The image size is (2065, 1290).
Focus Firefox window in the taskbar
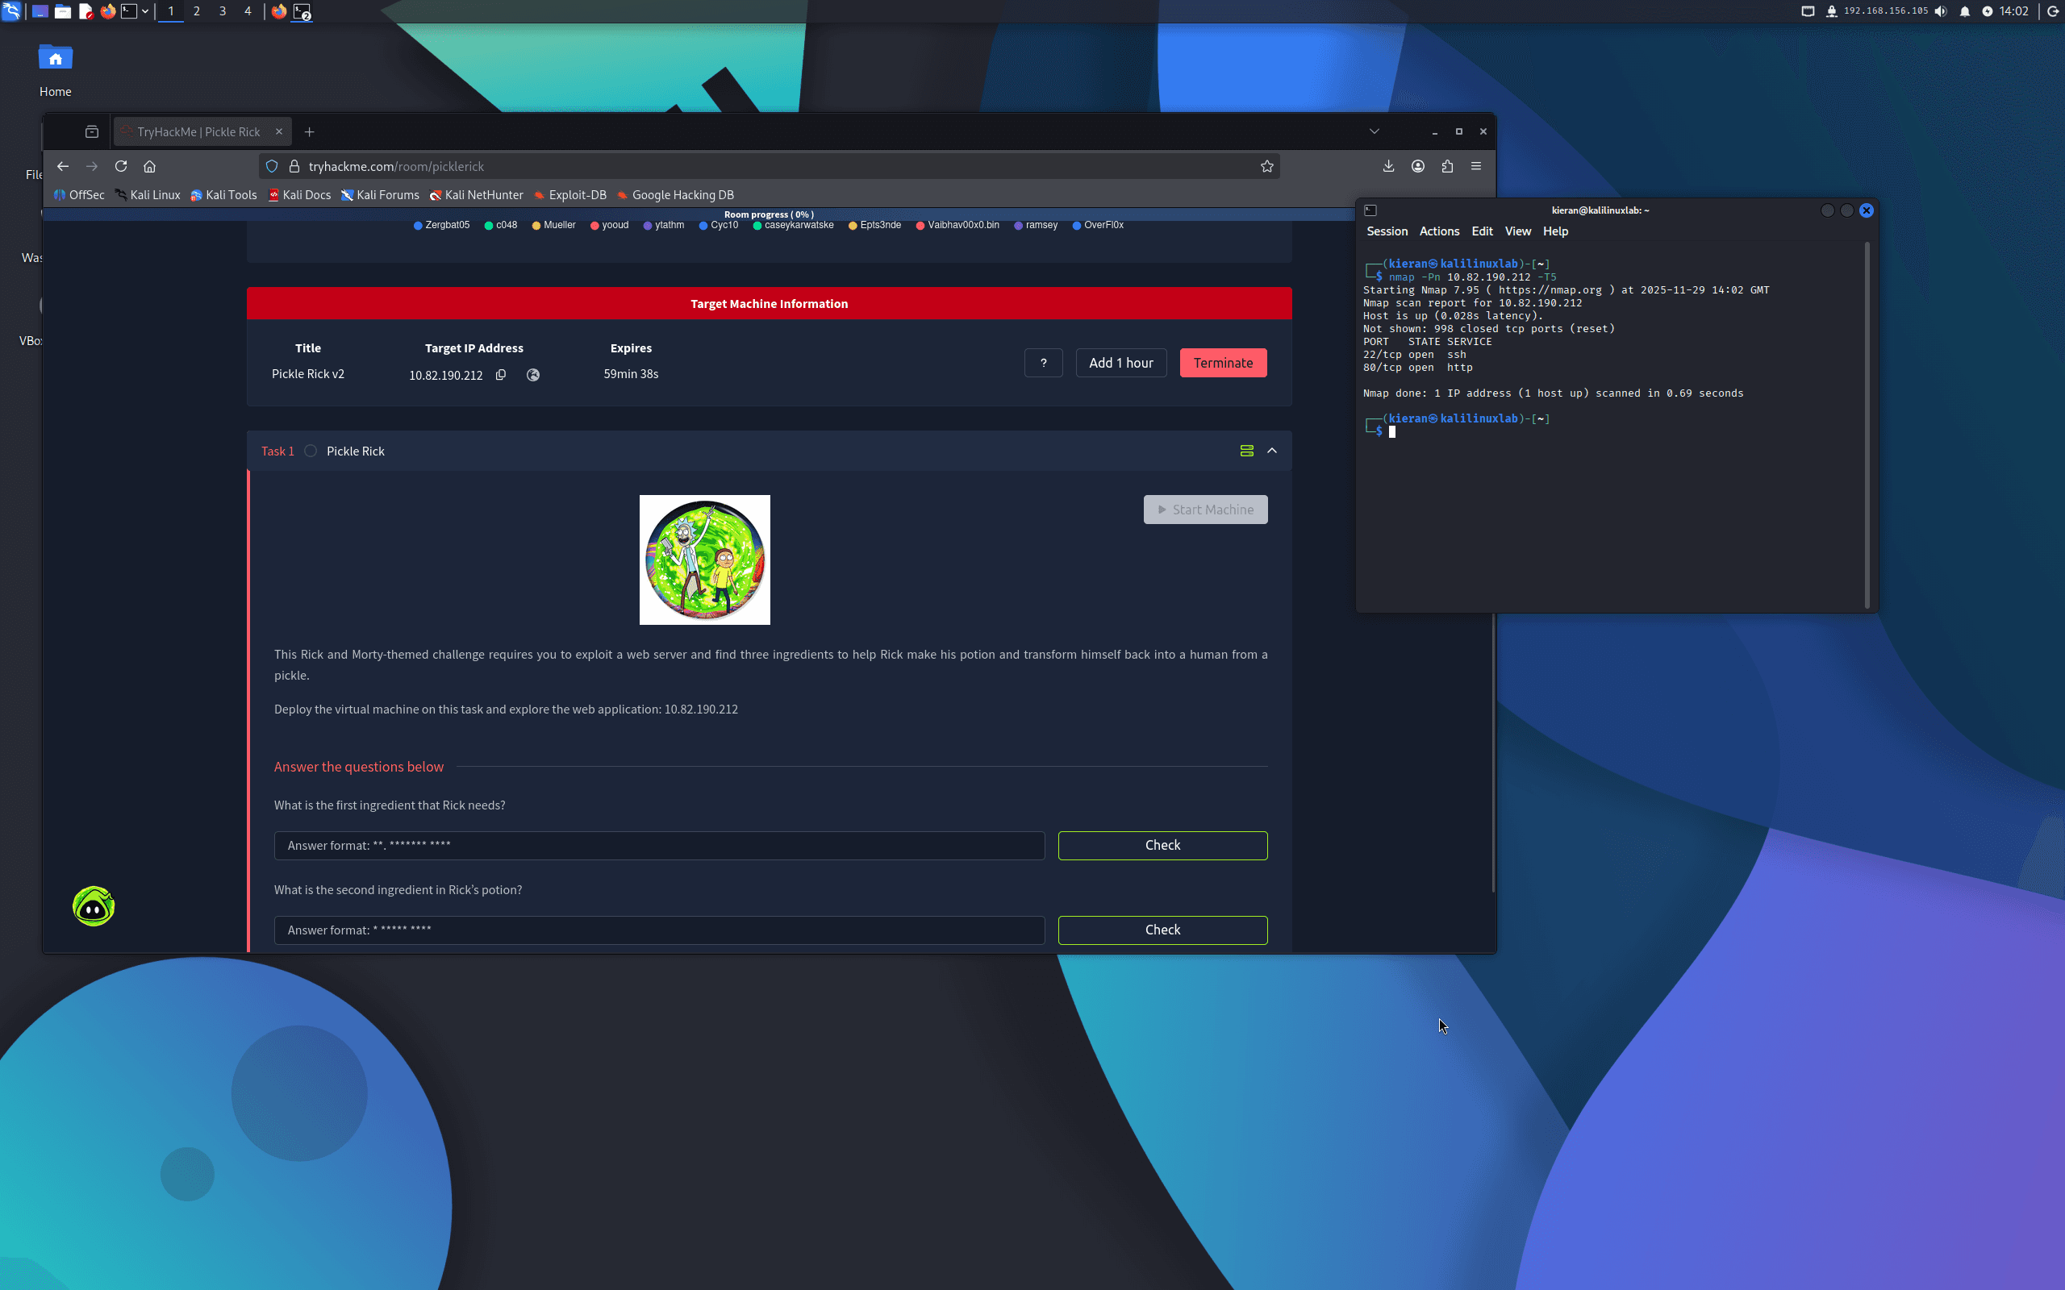click(x=279, y=11)
